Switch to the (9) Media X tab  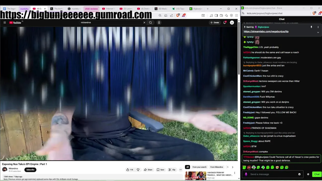(x=161, y=9)
